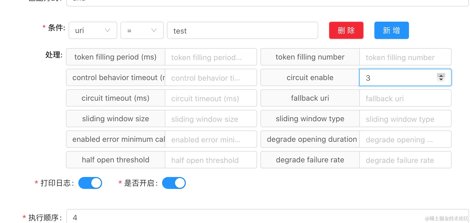Click the 'token filling period (ms)' label

click(115, 57)
